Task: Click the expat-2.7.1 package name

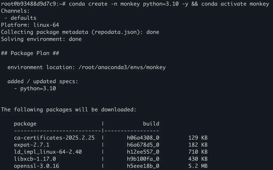Action: point(31,145)
